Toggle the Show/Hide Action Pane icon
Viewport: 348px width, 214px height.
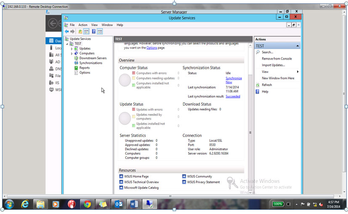click(100, 31)
